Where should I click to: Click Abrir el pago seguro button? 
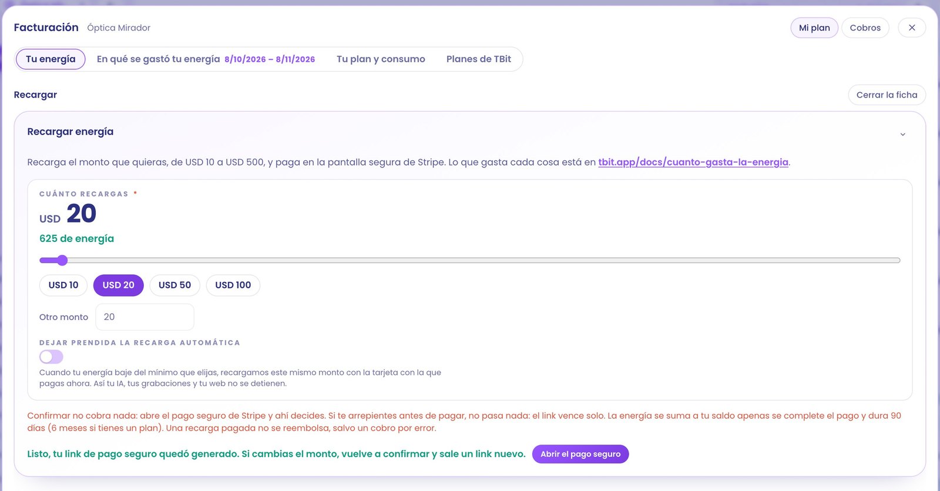[580, 454]
